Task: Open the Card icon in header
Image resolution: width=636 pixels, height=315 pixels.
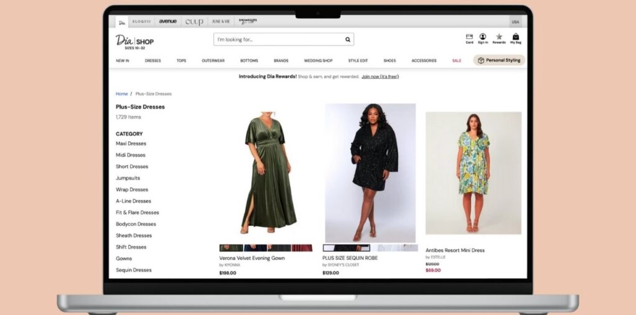Action: pos(470,39)
